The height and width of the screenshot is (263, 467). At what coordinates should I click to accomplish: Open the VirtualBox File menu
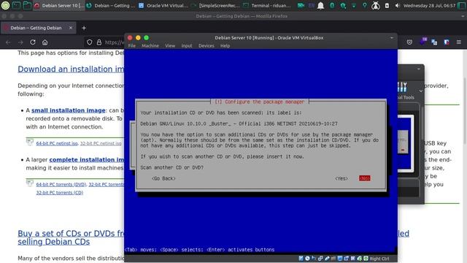131,45
